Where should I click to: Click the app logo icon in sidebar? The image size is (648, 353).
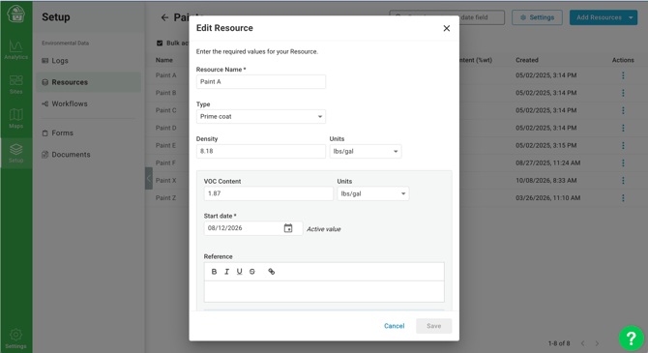pyautogui.click(x=15, y=15)
